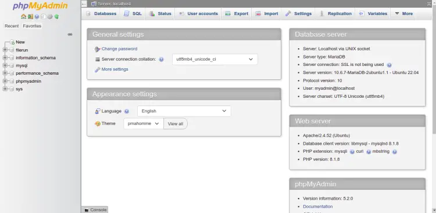Viewport: 436px width, 213px height.
Task: Click the log out (exit door) icon
Action: click(30, 16)
